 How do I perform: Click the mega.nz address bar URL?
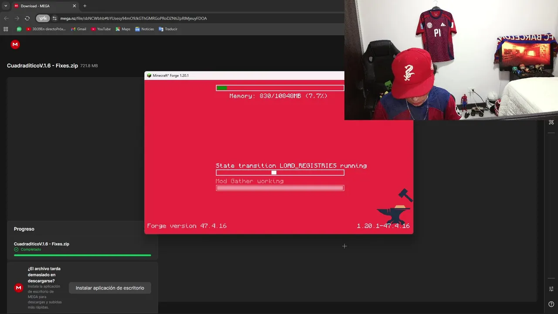(x=133, y=18)
